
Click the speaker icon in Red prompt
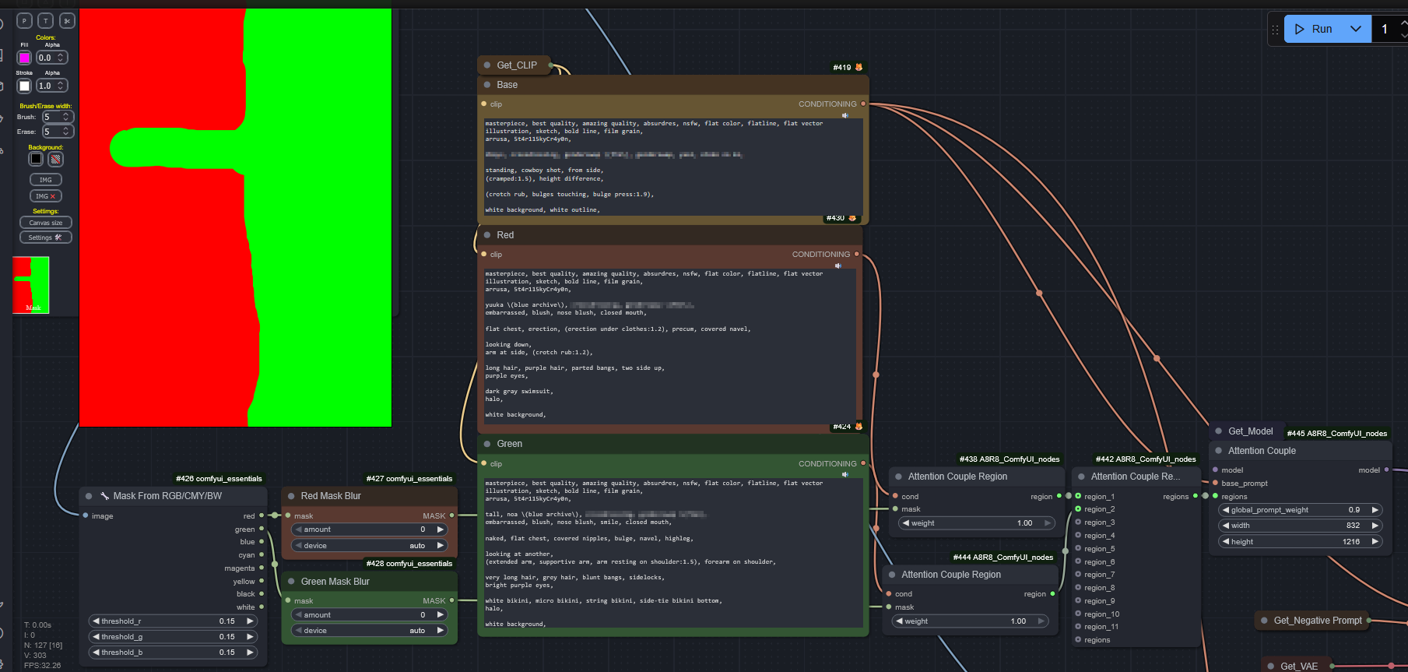838,266
